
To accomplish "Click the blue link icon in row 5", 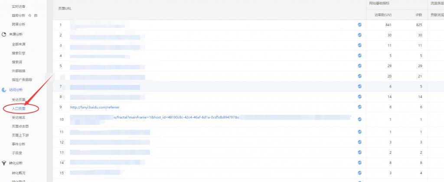I will 359,66.
